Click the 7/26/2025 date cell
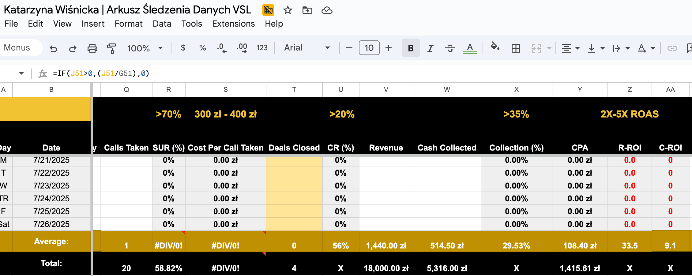The width and height of the screenshot is (692, 276). [x=51, y=224]
